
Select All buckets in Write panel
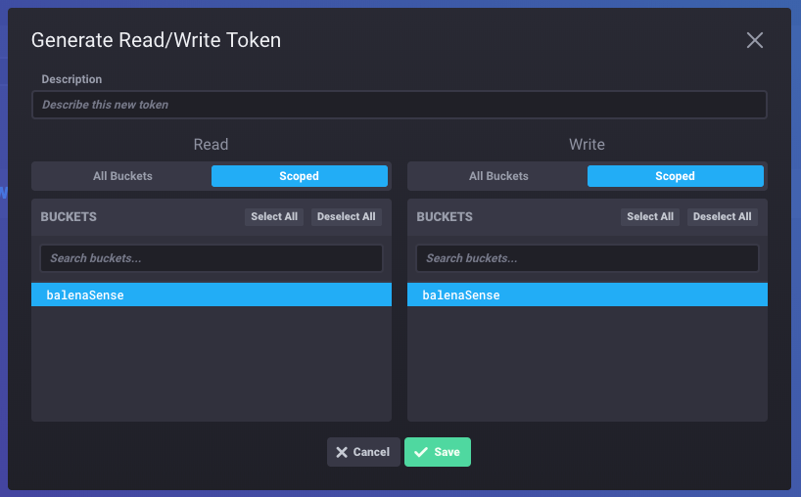pos(650,216)
